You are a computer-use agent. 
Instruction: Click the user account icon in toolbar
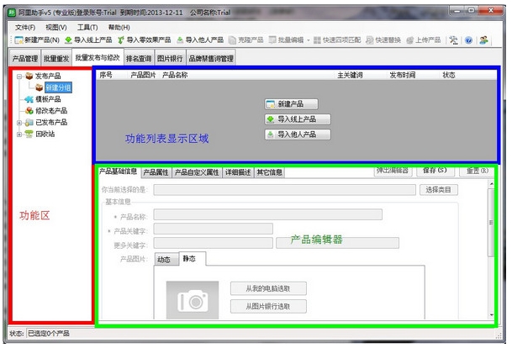[483, 40]
